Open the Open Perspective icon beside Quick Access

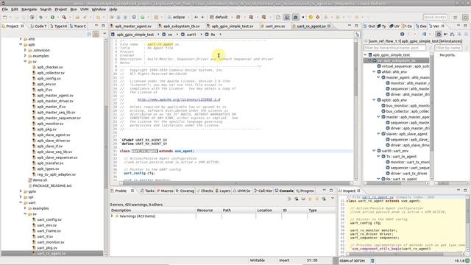(456, 18)
